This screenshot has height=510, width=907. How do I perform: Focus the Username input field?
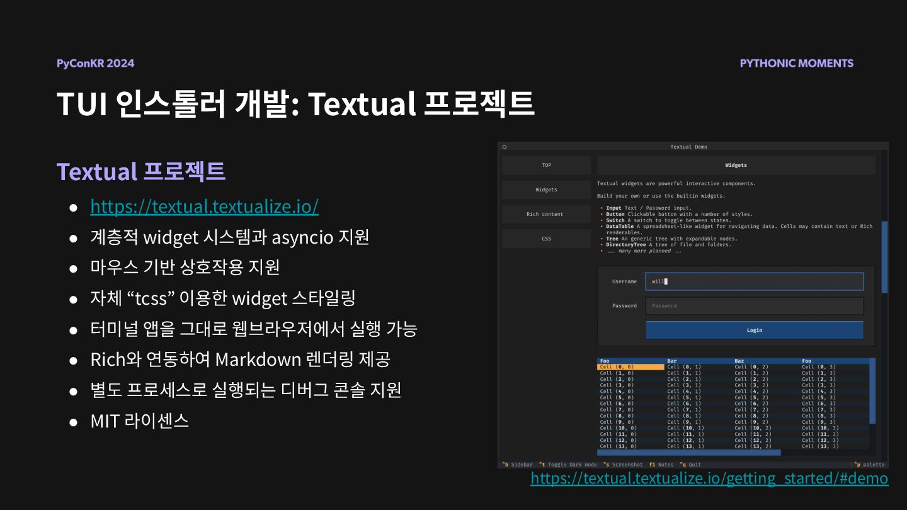pos(755,281)
